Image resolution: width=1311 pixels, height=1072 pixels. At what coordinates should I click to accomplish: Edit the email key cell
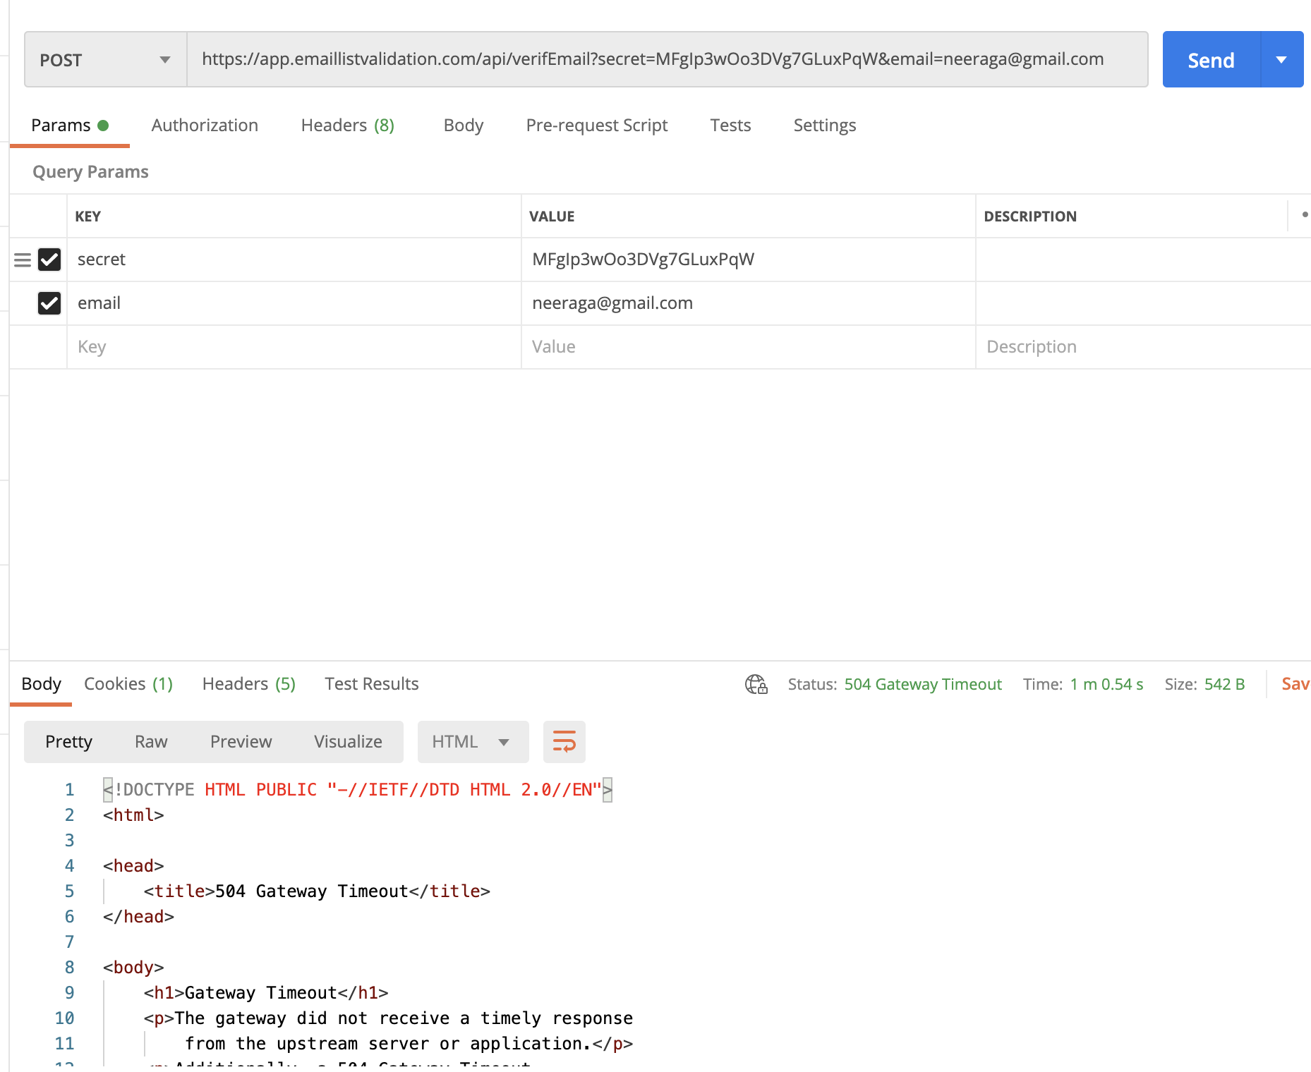pos(294,303)
